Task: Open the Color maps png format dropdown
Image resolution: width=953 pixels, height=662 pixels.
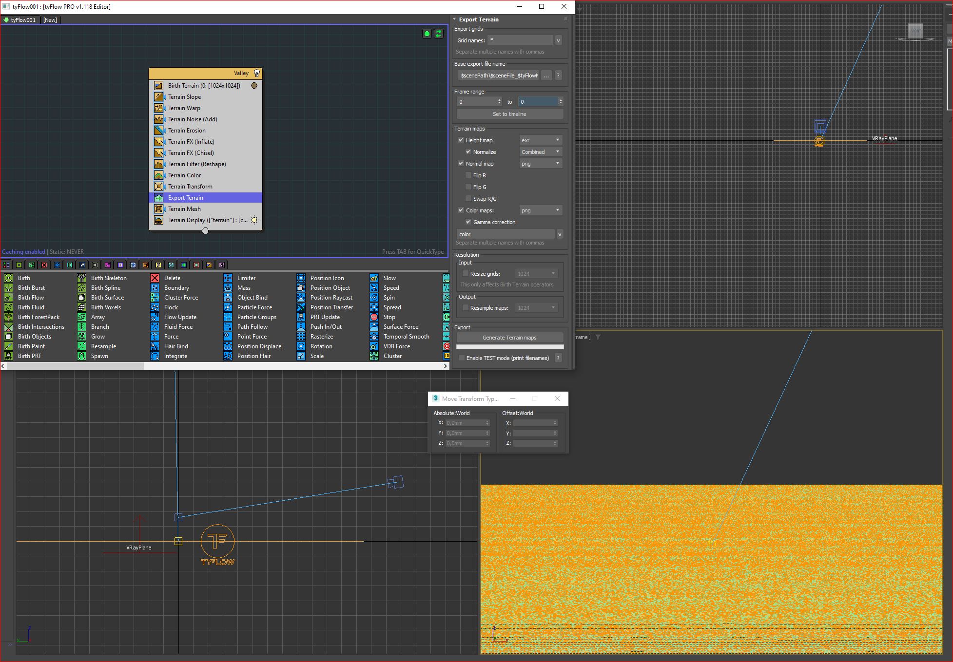Action: coord(541,210)
